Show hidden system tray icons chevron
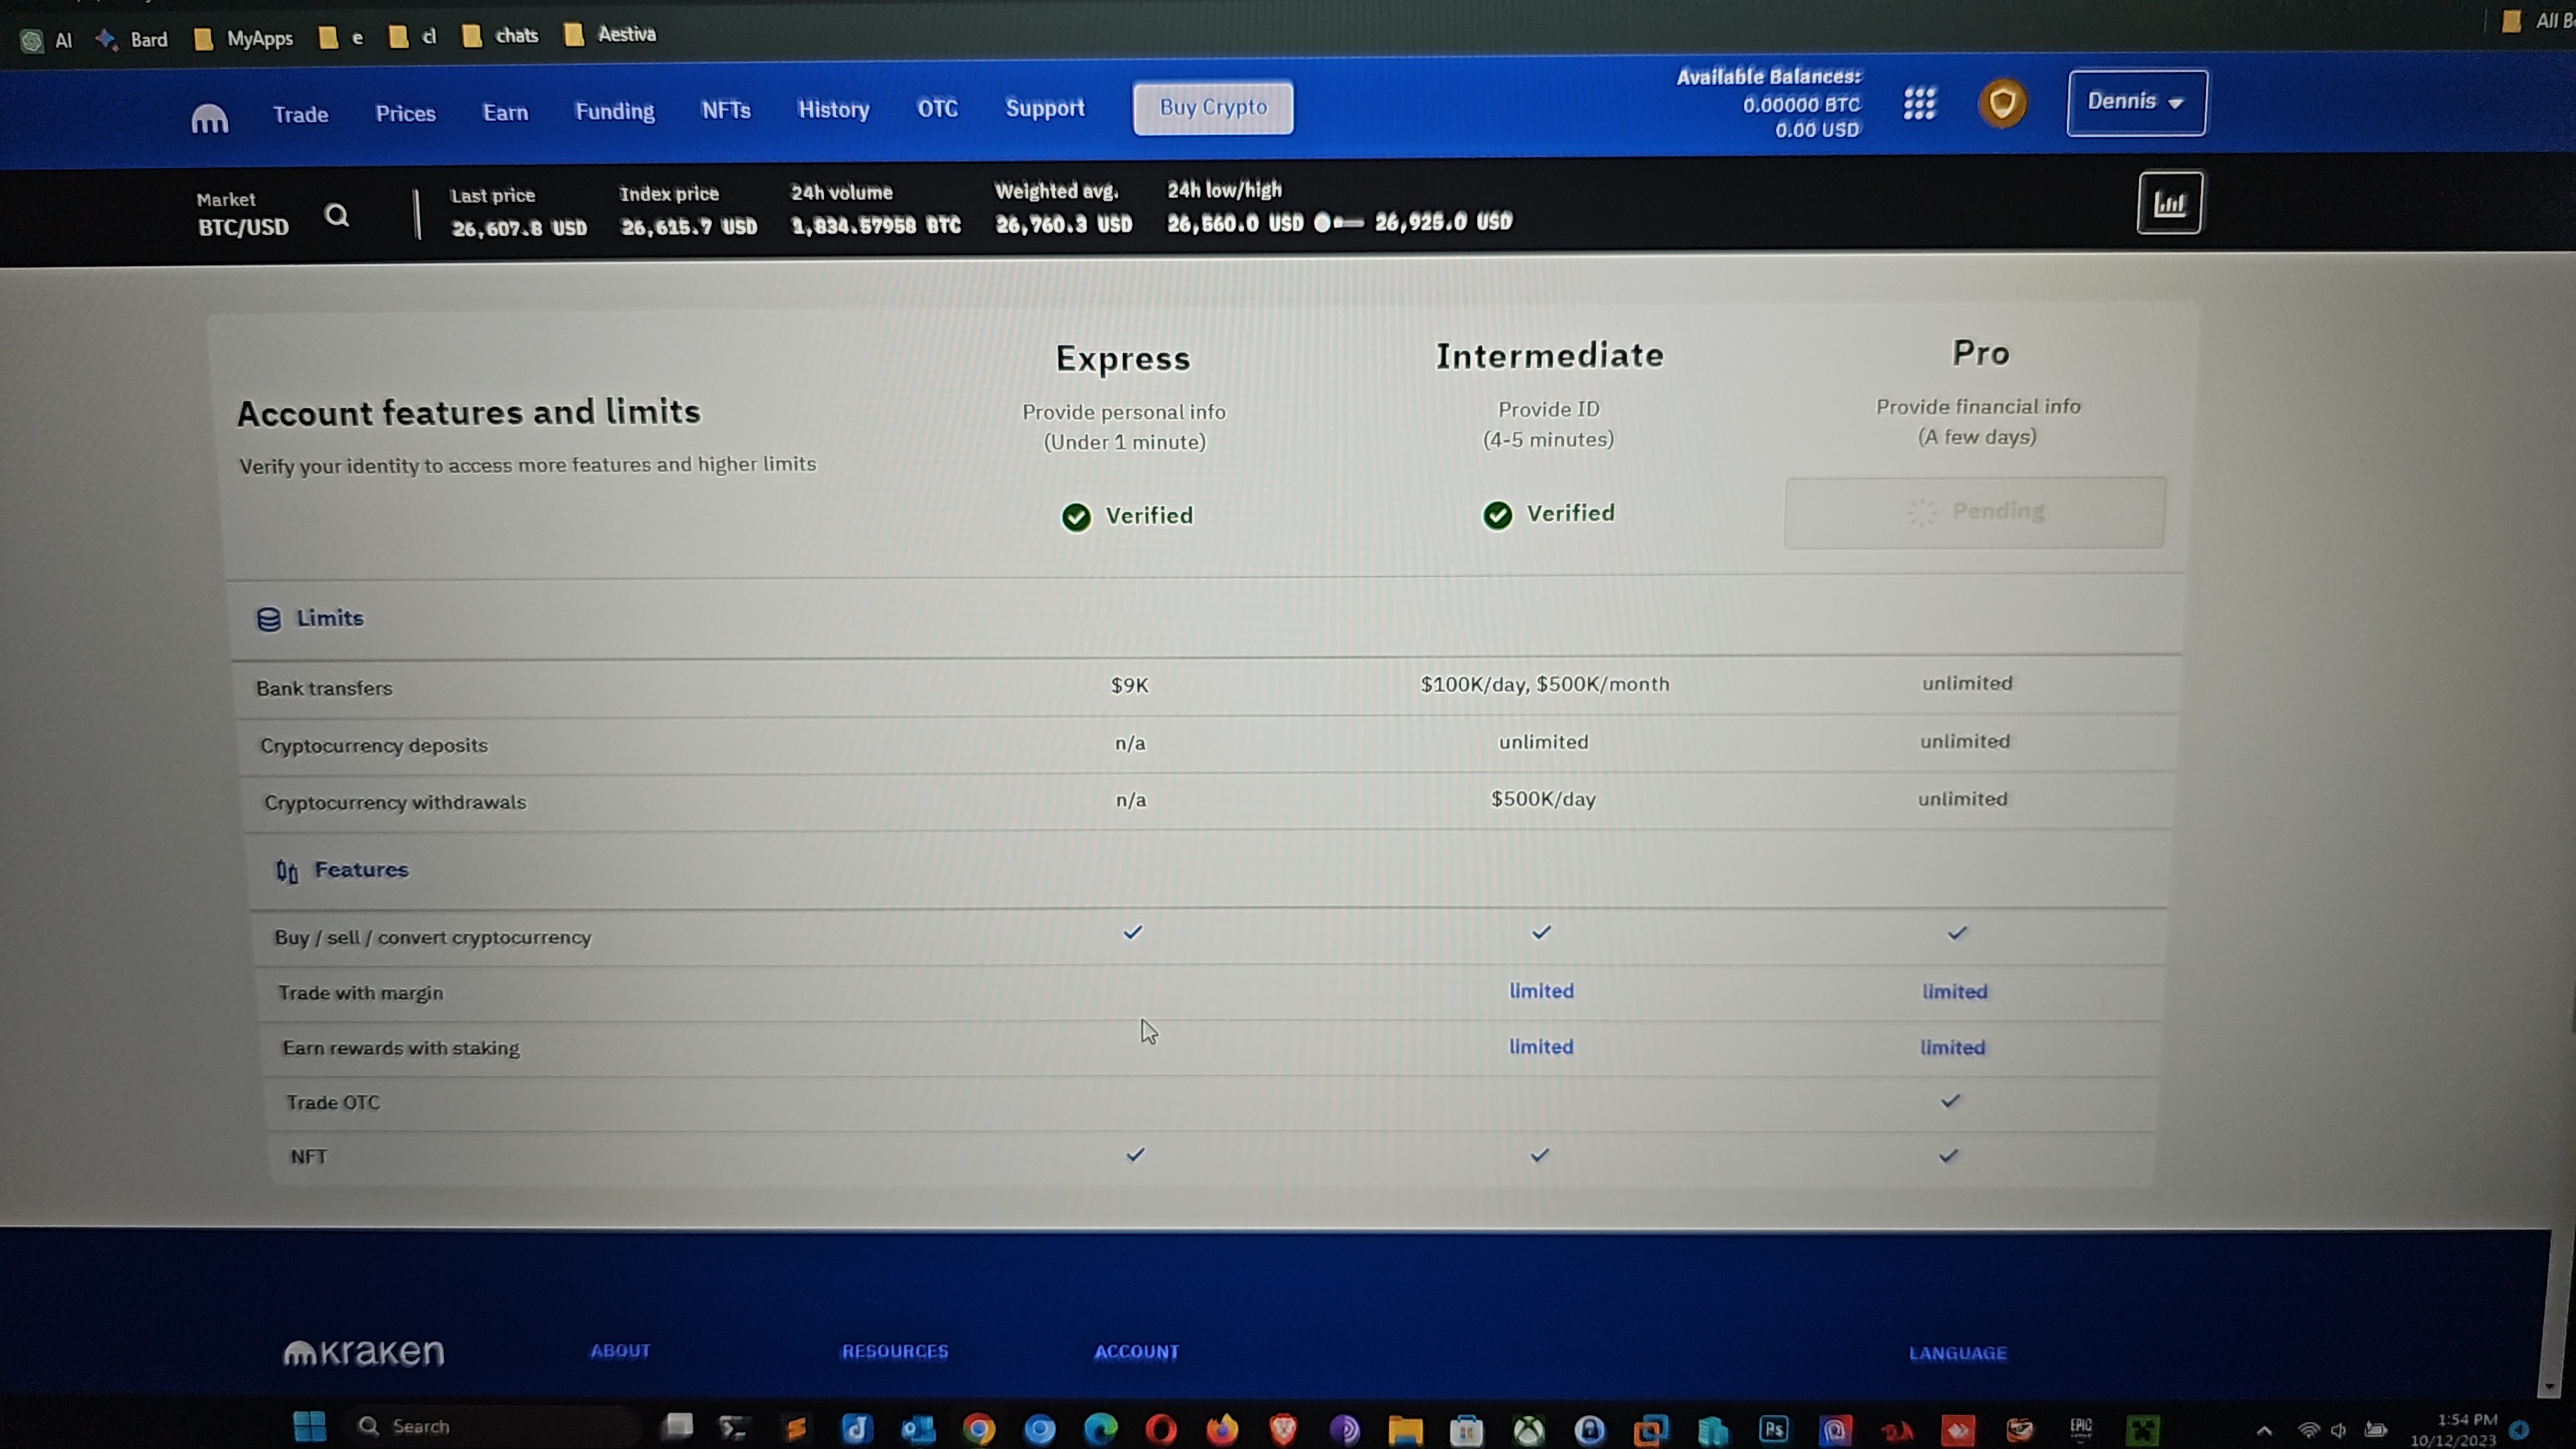The image size is (2576, 1449). point(2264,1431)
